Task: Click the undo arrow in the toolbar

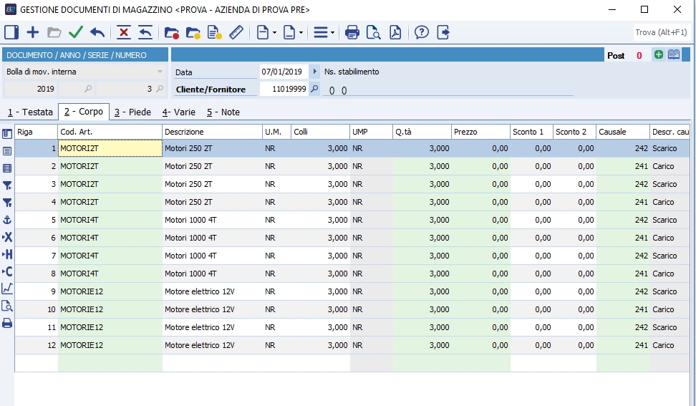Action: pos(97,32)
